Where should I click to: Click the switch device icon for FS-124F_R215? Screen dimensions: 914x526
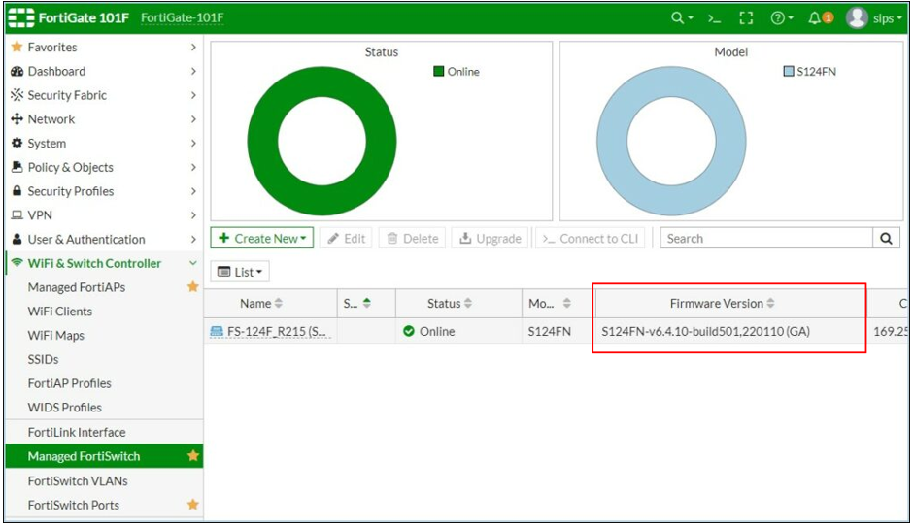pos(217,332)
